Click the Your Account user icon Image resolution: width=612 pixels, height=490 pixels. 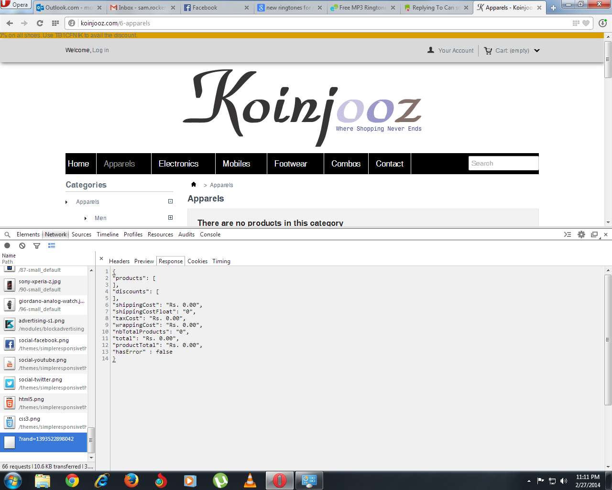[431, 50]
